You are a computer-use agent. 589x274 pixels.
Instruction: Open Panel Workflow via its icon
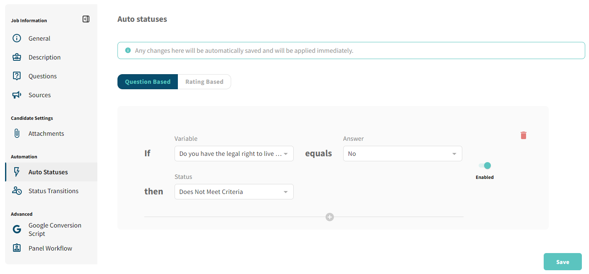click(x=16, y=248)
